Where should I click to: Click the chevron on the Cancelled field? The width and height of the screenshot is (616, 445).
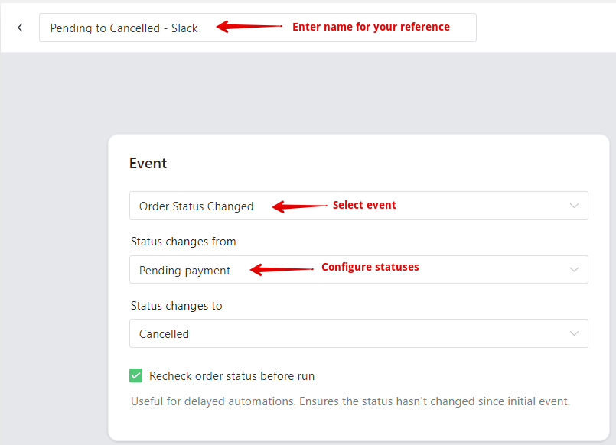click(x=574, y=333)
